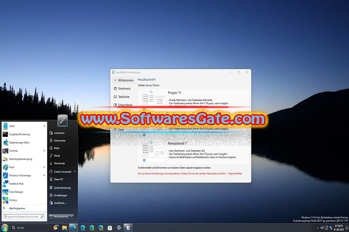Expand the Zuletzt verwendet submenu arrow

click(75, 172)
